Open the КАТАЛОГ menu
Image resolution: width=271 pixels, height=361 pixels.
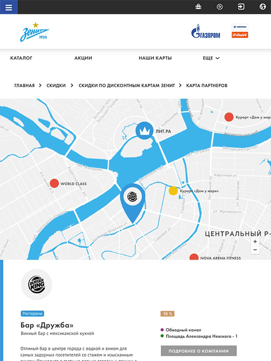click(x=21, y=58)
